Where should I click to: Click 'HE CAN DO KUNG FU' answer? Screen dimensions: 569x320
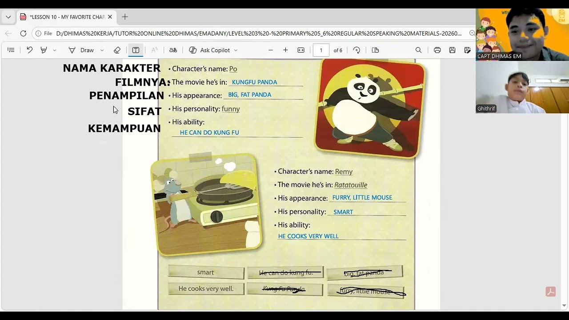(x=209, y=132)
